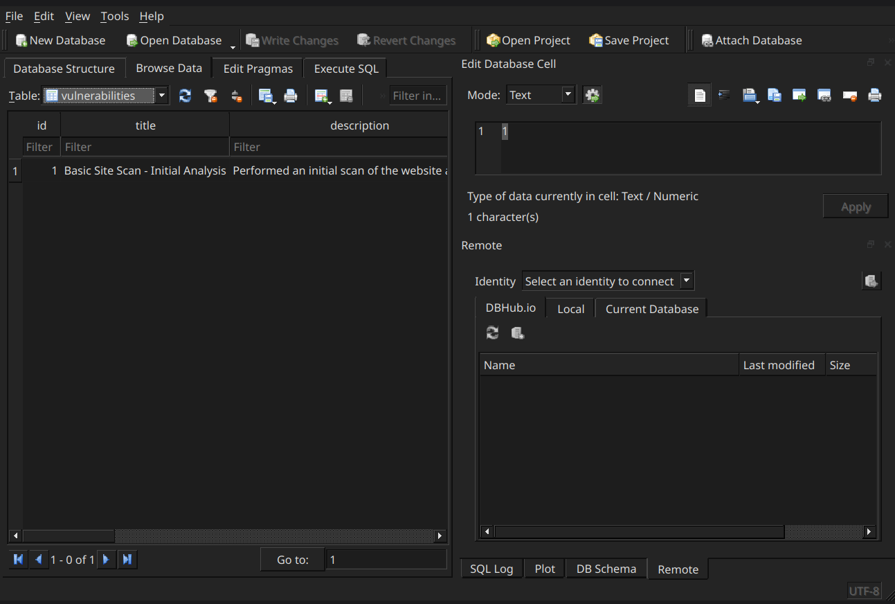The width and height of the screenshot is (895, 604).
Task: Click the Filter box under the title column
Action: [x=145, y=147]
